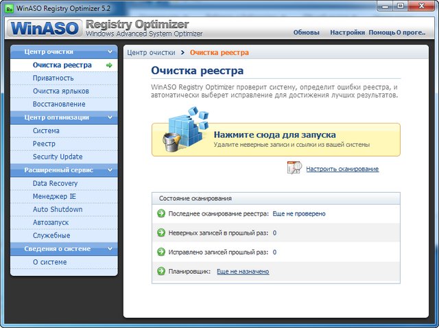Click Нажмите сюда для запуска button

coord(276,139)
